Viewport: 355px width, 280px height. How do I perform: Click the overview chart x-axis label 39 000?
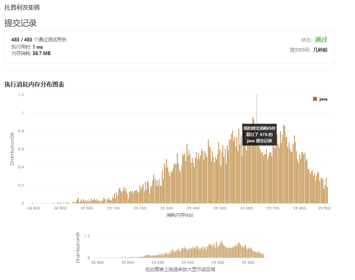pyautogui.click(x=127, y=262)
